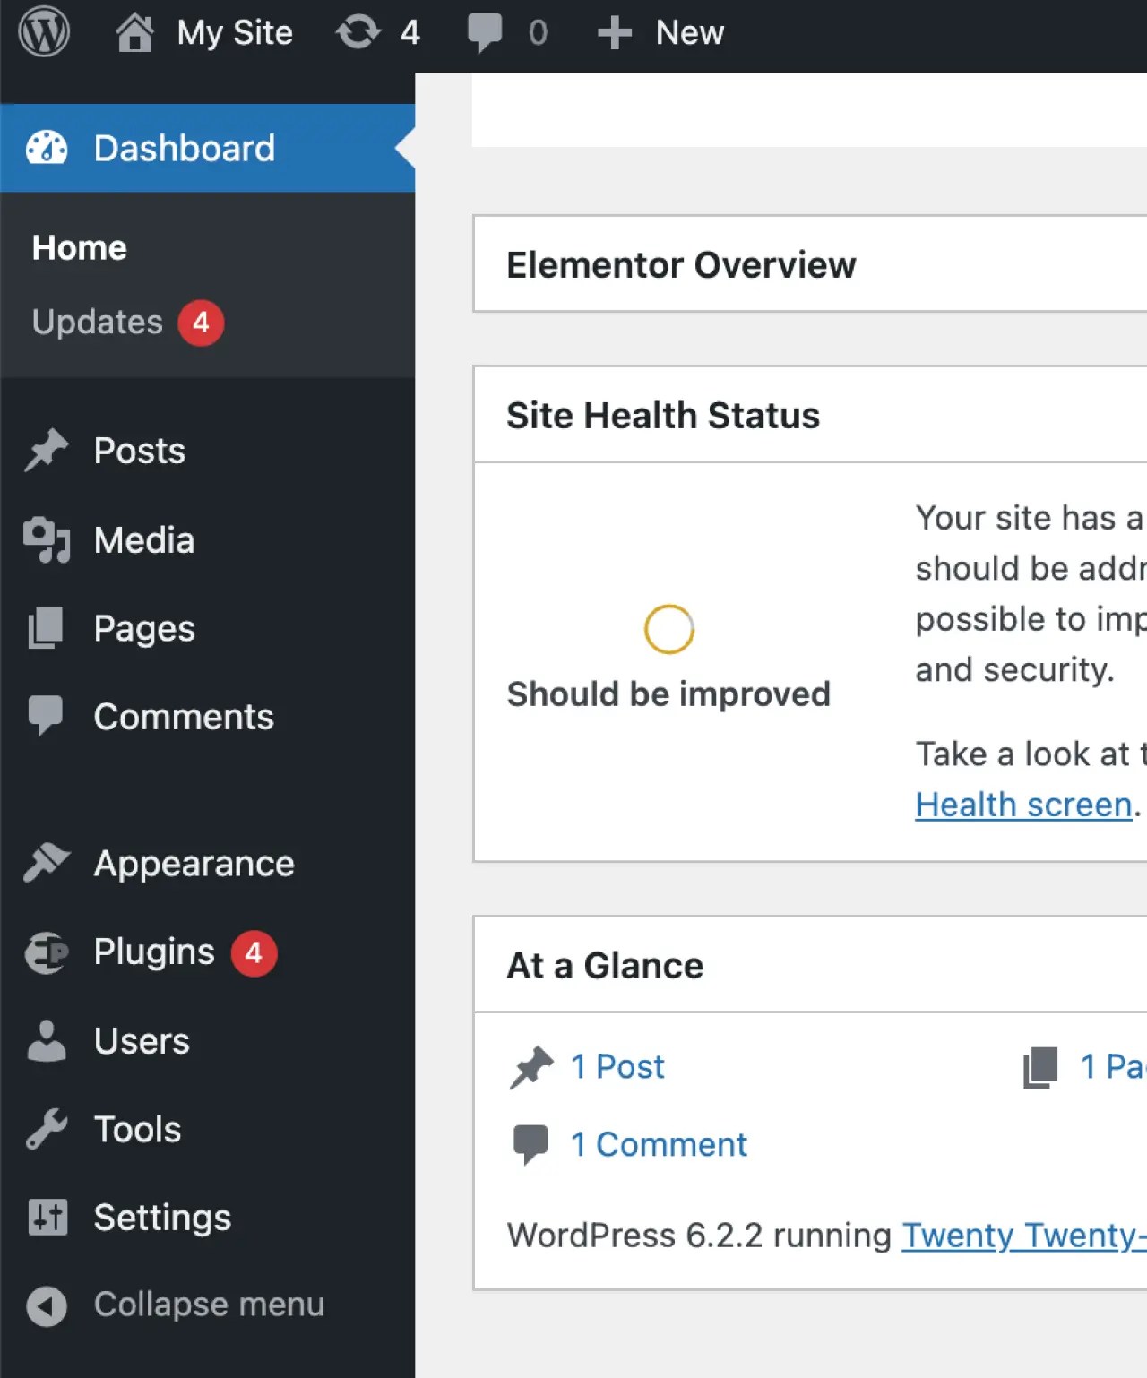Click My Site in the admin bar
Viewport: 1147px width, 1378px height.
[235, 33]
